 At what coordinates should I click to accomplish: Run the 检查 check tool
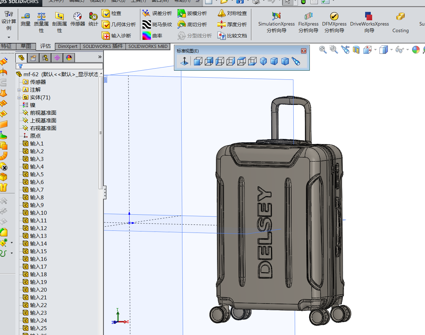coord(112,13)
